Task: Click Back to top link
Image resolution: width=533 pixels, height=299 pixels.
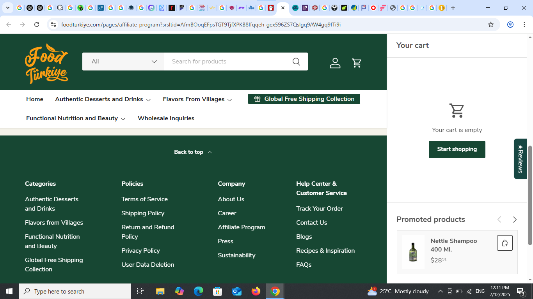Action: tap(193, 152)
